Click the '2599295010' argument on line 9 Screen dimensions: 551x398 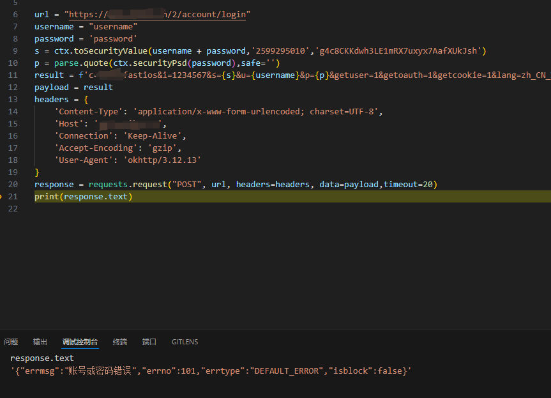[x=280, y=51]
